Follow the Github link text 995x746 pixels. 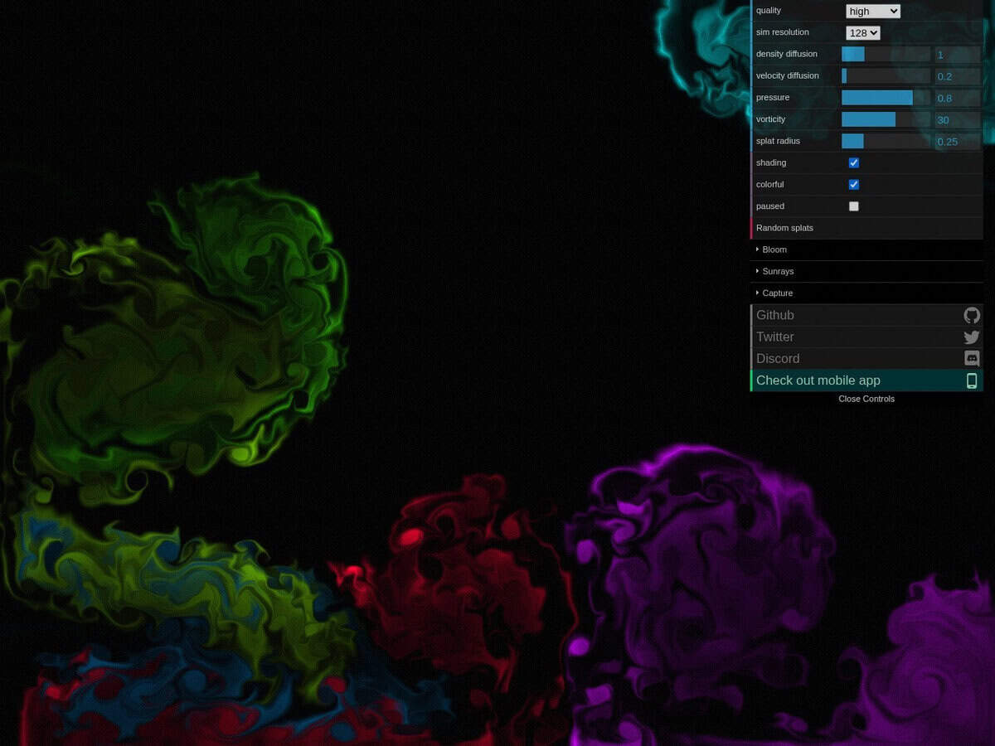[x=774, y=315]
